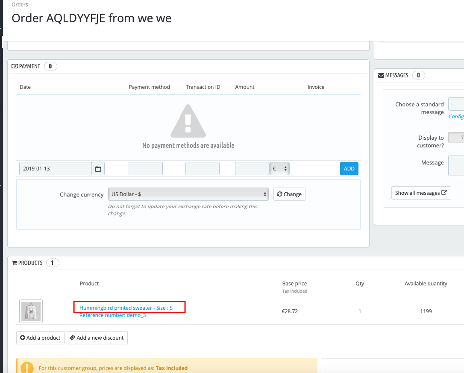Open the payment currency € dropdown
Viewport: 464px width, 373px height.
point(279,169)
